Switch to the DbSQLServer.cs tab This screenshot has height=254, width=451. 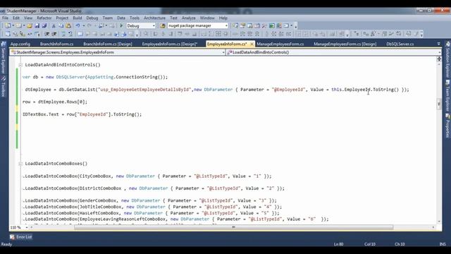point(400,44)
